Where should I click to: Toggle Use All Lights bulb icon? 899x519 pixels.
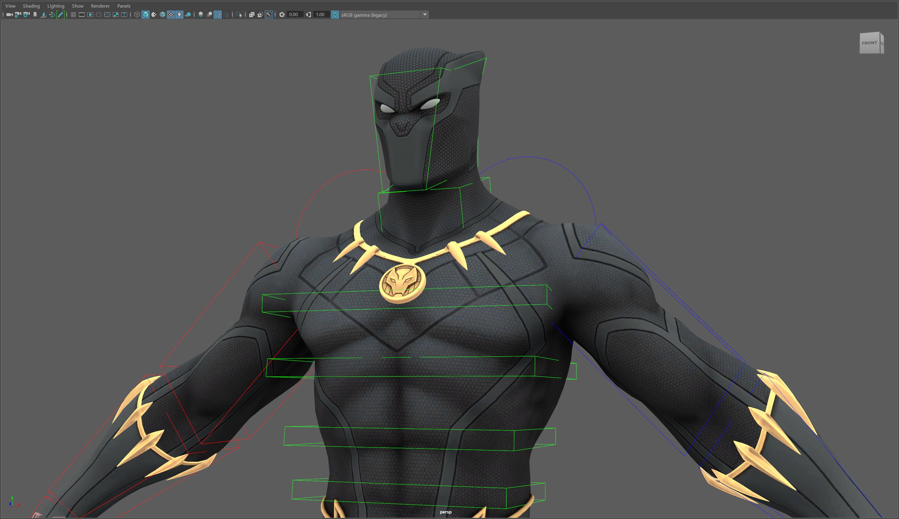180,15
